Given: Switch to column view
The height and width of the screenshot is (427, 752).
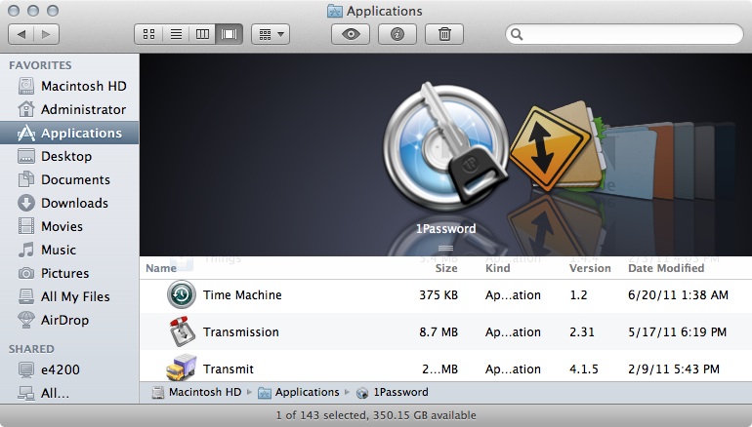Looking at the screenshot, I should pyautogui.click(x=202, y=34).
